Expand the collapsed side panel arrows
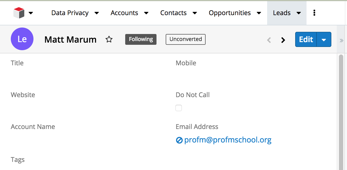The height and width of the screenshot is (170, 347). [x=341, y=40]
